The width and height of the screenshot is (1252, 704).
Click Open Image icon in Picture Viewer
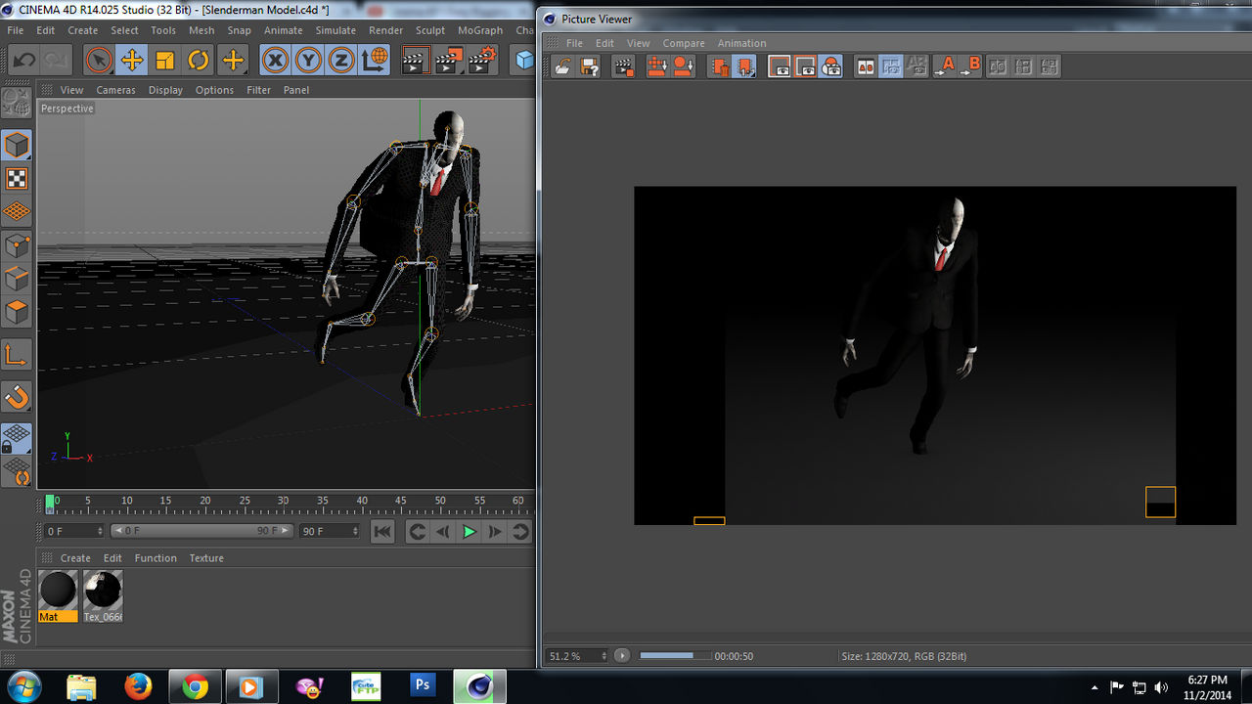(562, 66)
